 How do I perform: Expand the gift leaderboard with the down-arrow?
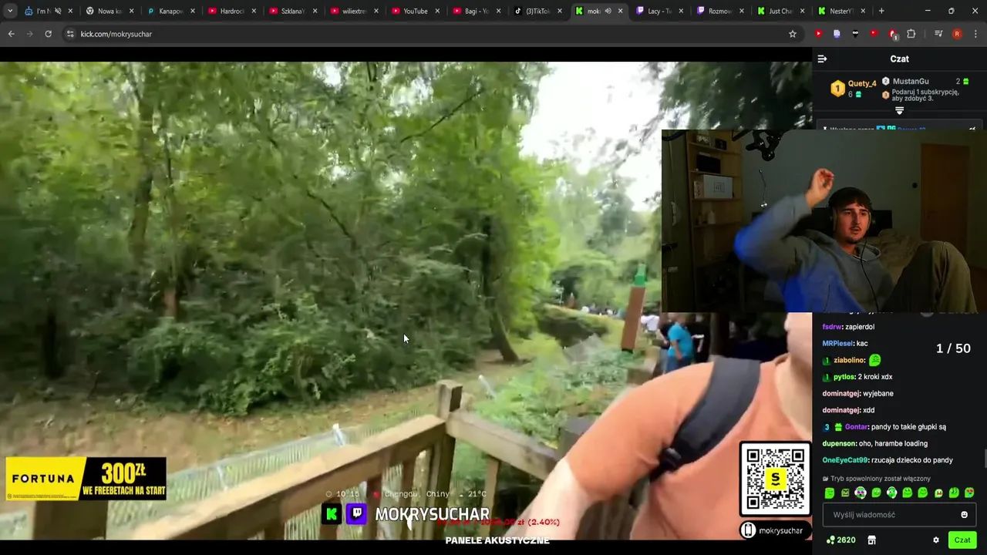[x=899, y=111]
